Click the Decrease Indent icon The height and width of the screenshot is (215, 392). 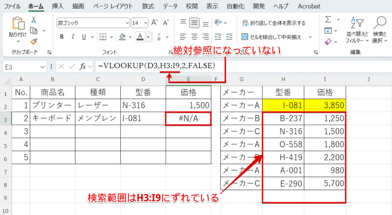218,37
